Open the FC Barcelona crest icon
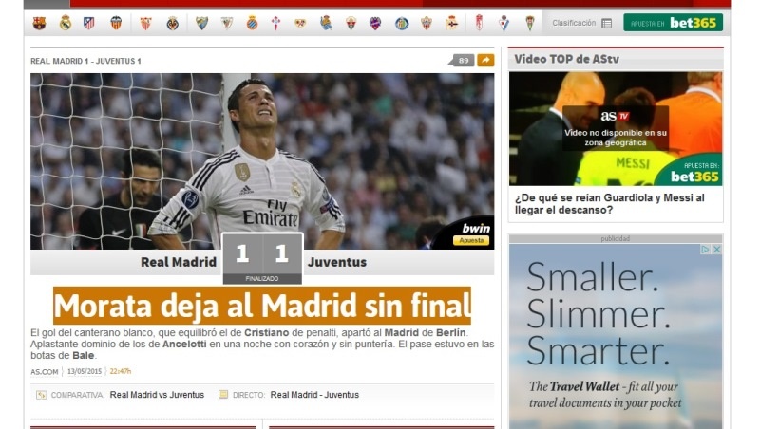This screenshot has height=429, width=760. tap(39, 23)
